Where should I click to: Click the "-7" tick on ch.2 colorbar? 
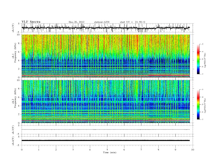202,119
